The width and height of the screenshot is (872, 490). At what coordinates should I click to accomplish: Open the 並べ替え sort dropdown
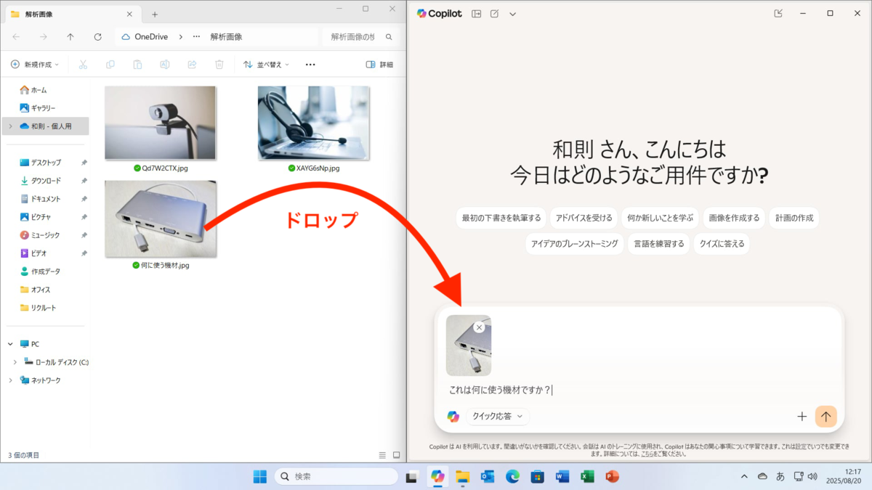click(x=266, y=65)
